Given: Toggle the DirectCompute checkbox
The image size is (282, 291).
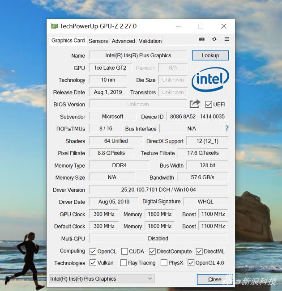Looking at the screenshot, I should [152, 252].
